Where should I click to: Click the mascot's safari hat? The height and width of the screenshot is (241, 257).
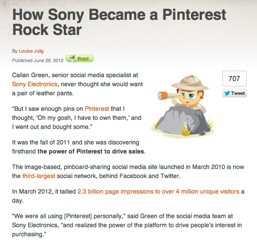coord(190,83)
